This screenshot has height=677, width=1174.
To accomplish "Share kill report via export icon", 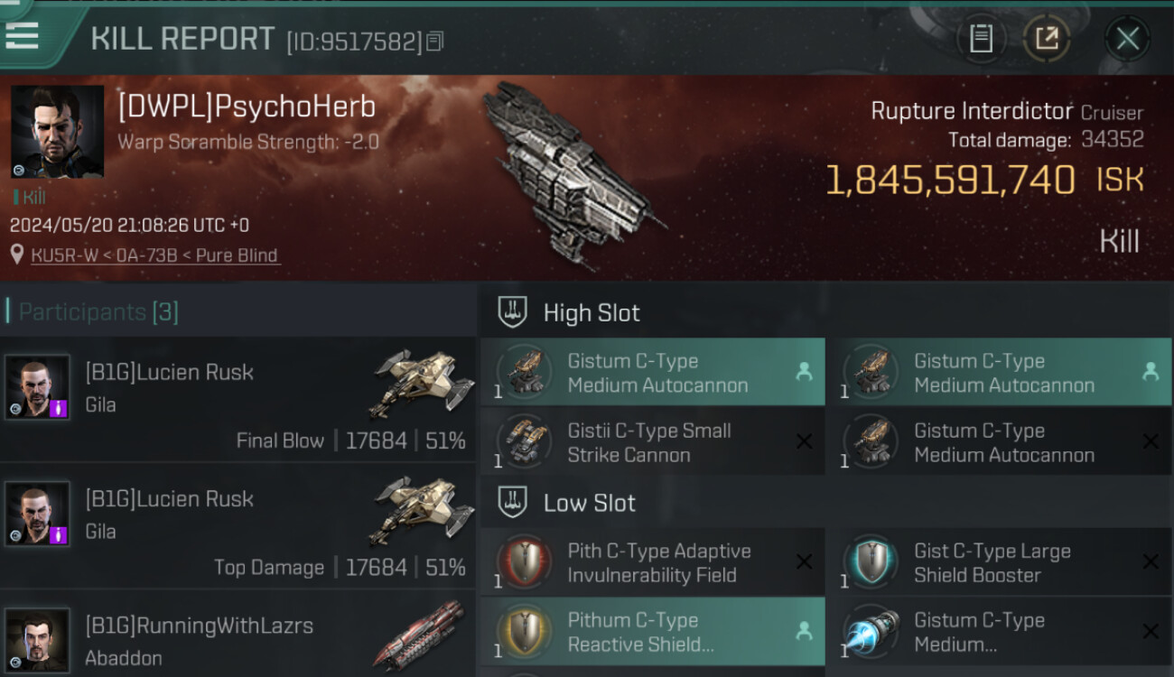I will pos(1047,39).
